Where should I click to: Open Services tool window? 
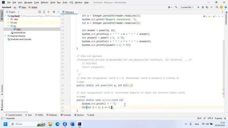coord(79,115)
